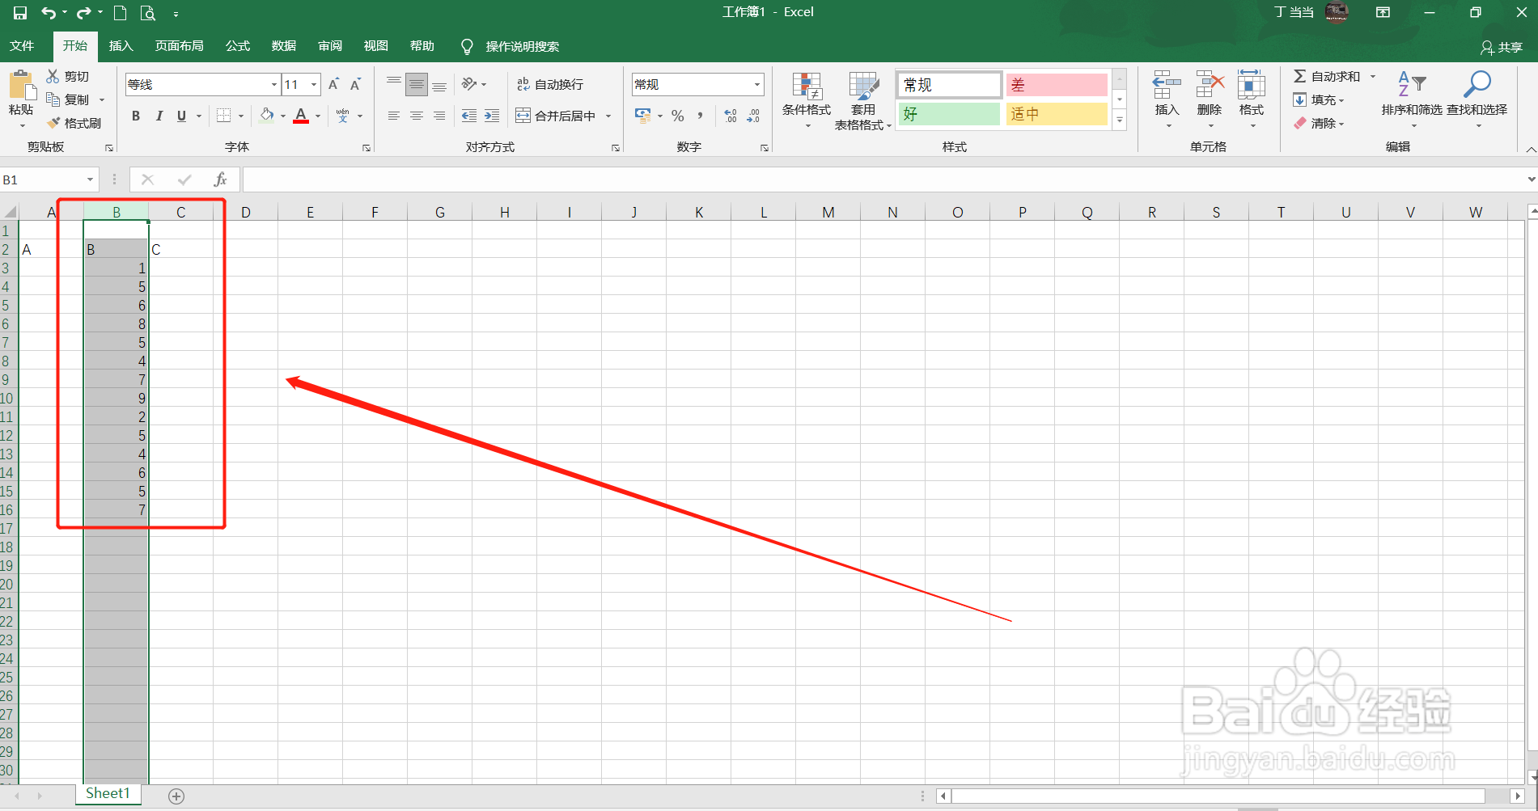Increase font size with the larger A icon
The height and width of the screenshot is (811, 1538).
pyautogui.click(x=333, y=84)
